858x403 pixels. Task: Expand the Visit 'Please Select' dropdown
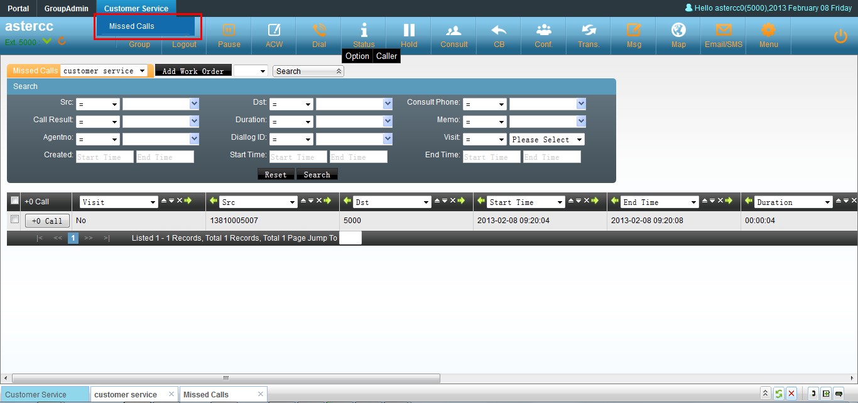pyautogui.click(x=546, y=140)
